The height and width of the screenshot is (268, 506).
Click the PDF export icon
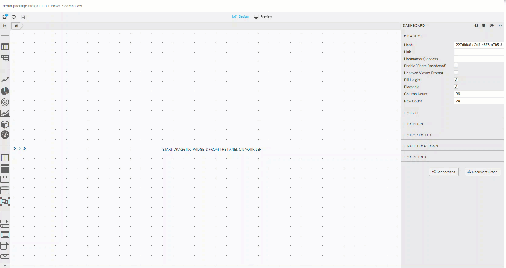[x=23, y=17]
